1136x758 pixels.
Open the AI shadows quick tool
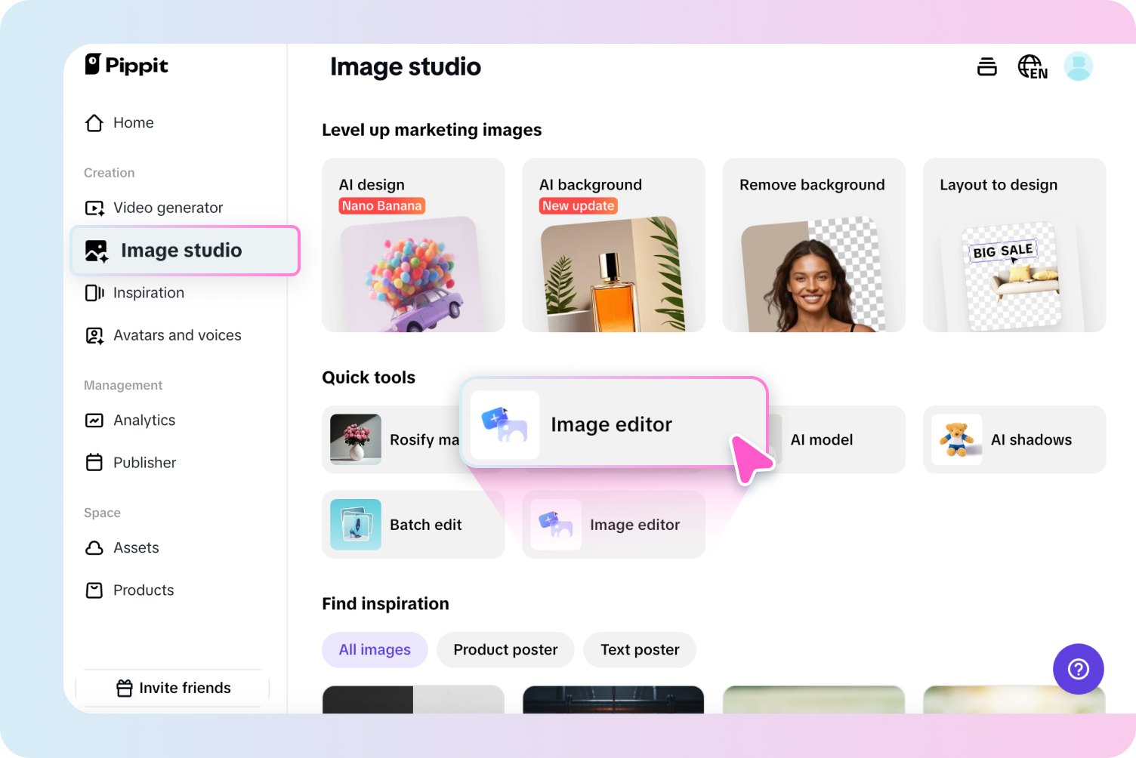pyautogui.click(x=1014, y=439)
